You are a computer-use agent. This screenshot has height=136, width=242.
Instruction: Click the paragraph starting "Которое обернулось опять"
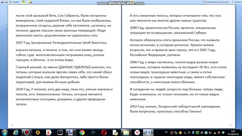175,47
